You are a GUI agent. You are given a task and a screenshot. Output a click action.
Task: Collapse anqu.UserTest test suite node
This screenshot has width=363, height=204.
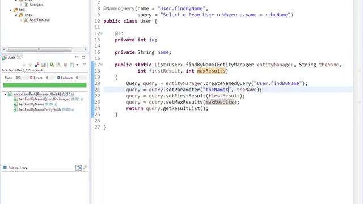pyautogui.click(x=5, y=94)
